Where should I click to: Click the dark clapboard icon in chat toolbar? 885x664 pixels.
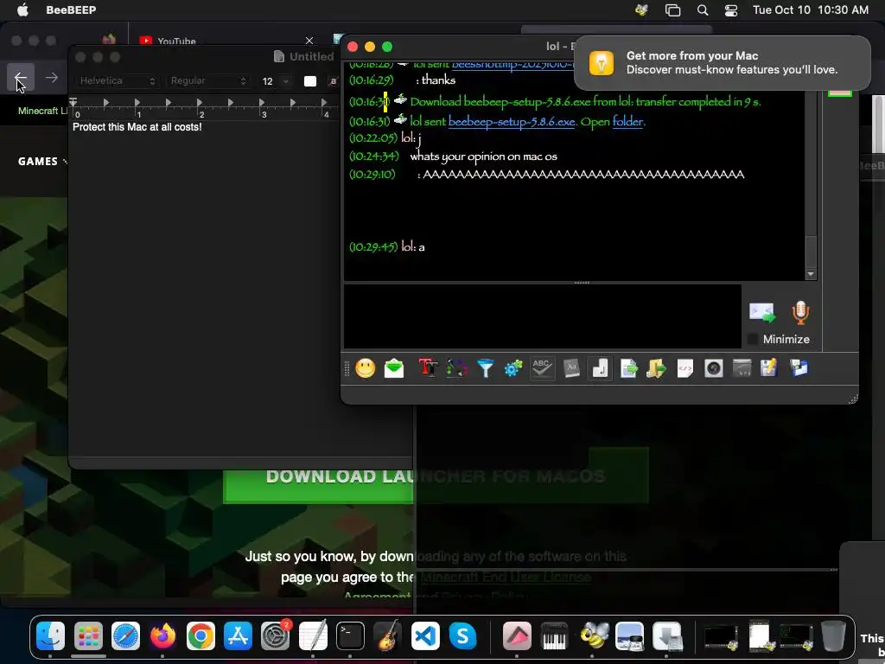pyautogui.click(x=742, y=368)
